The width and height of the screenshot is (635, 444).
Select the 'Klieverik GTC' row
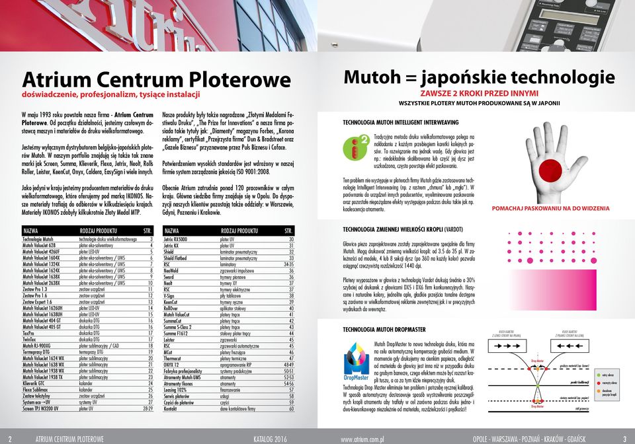click(x=87, y=384)
